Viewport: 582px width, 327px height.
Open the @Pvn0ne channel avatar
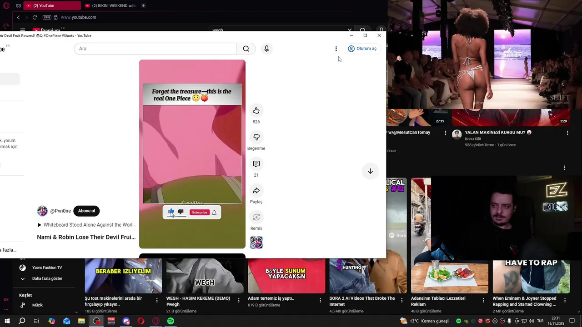tap(42, 211)
